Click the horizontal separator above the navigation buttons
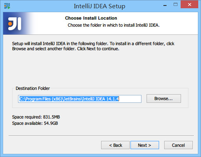 [101, 136]
